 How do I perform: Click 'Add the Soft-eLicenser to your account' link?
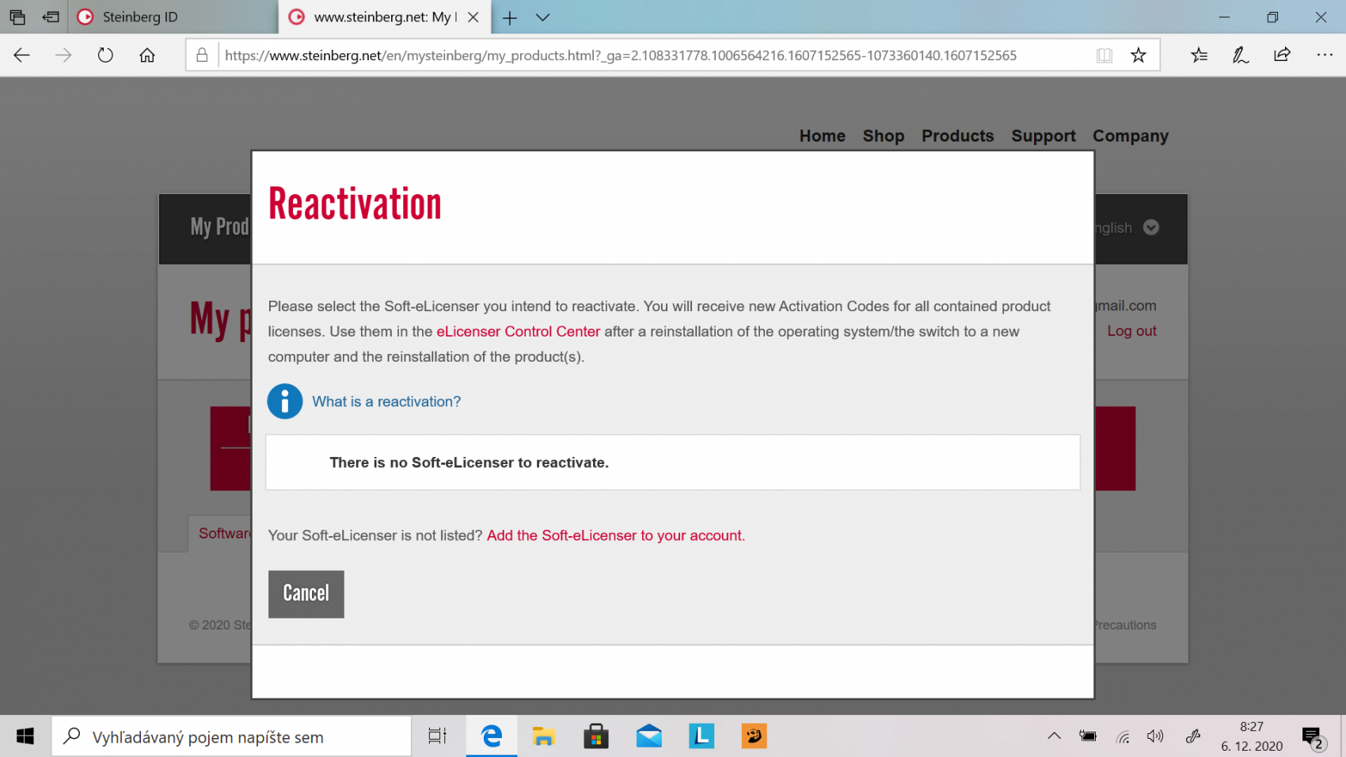(x=615, y=535)
